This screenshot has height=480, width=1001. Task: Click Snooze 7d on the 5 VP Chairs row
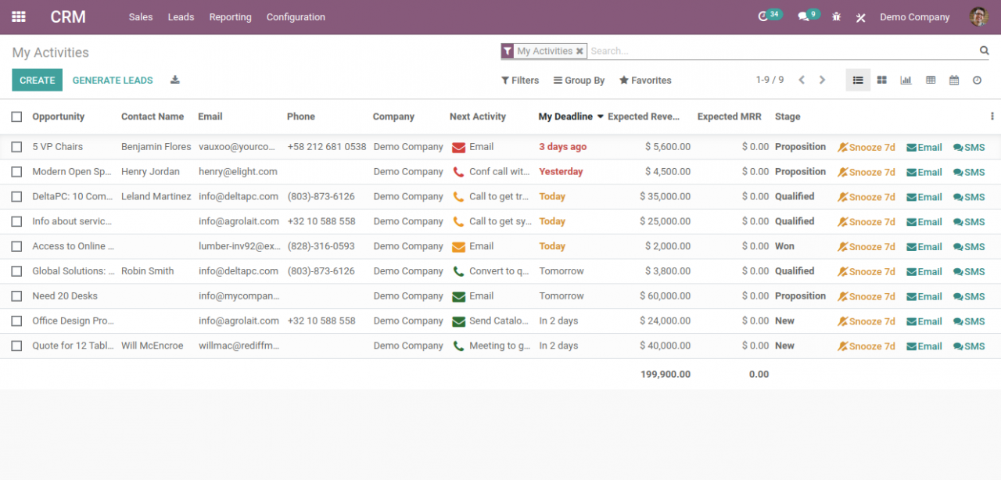point(866,146)
